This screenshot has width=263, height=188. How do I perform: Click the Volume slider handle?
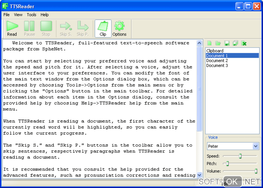(256, 171)
